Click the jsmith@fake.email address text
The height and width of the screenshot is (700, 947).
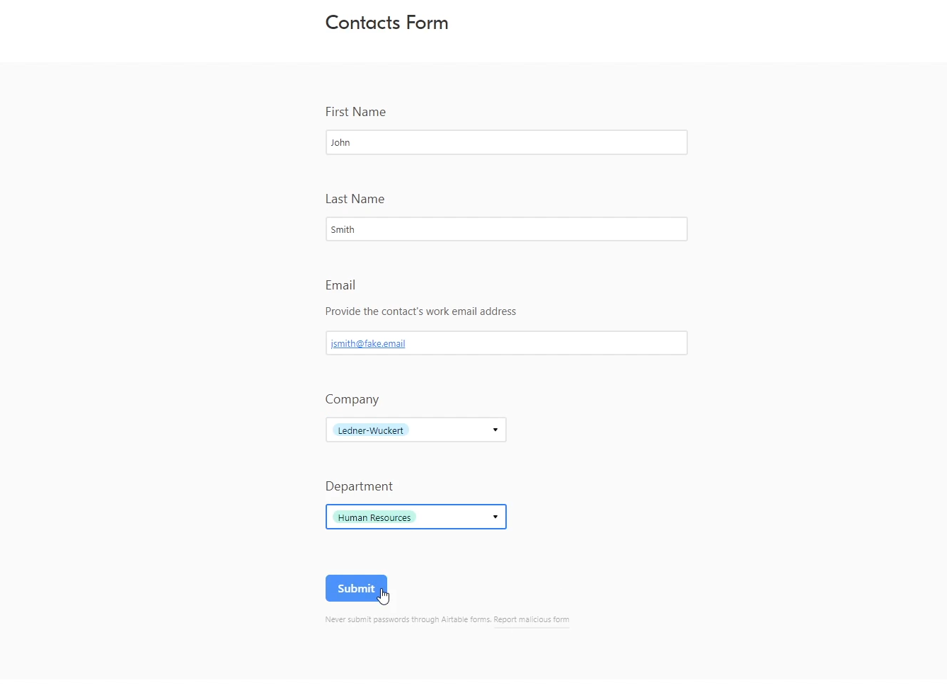[x=368, y=343]
